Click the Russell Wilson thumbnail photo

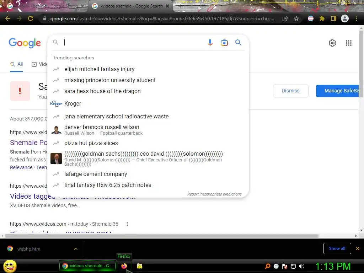[x=56, y=130]
